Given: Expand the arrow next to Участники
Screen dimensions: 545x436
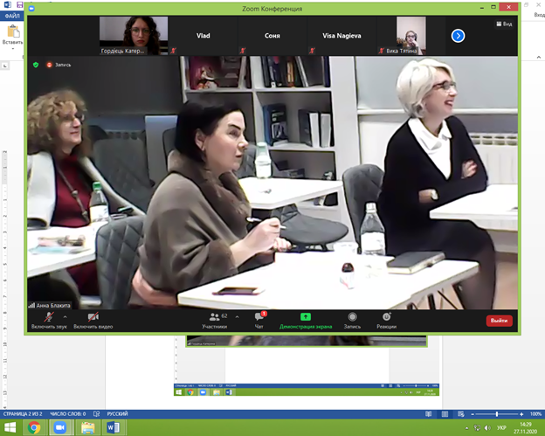Looking at the screenshot, I should pyautogui.click(x=237, y=317).
